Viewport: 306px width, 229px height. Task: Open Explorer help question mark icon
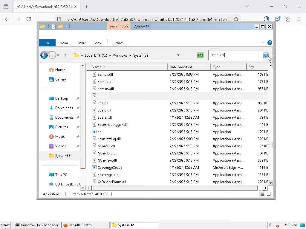(x=270, y=43)
